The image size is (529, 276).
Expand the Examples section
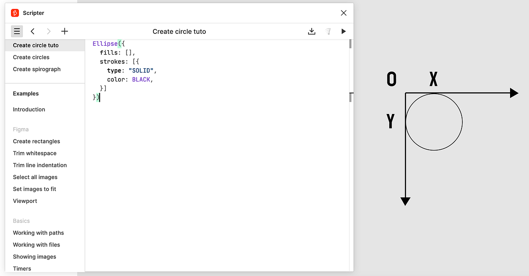tap(26, 93)
